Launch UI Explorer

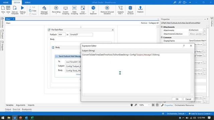click(93, 10)
